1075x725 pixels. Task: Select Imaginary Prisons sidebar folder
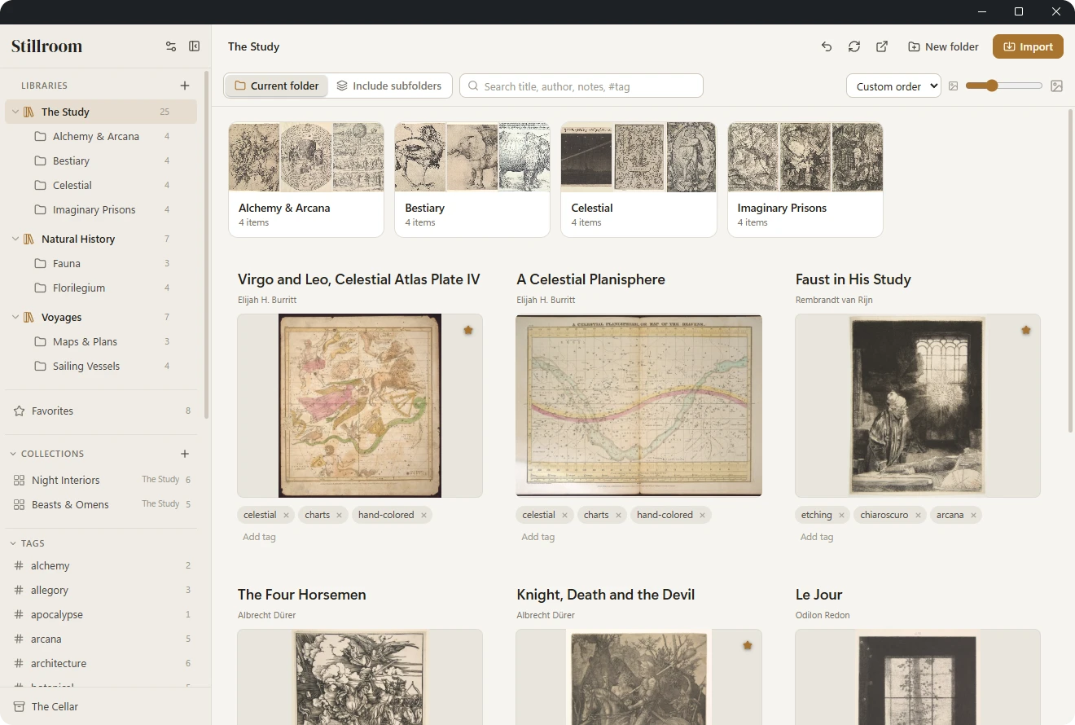pos(101,209)
